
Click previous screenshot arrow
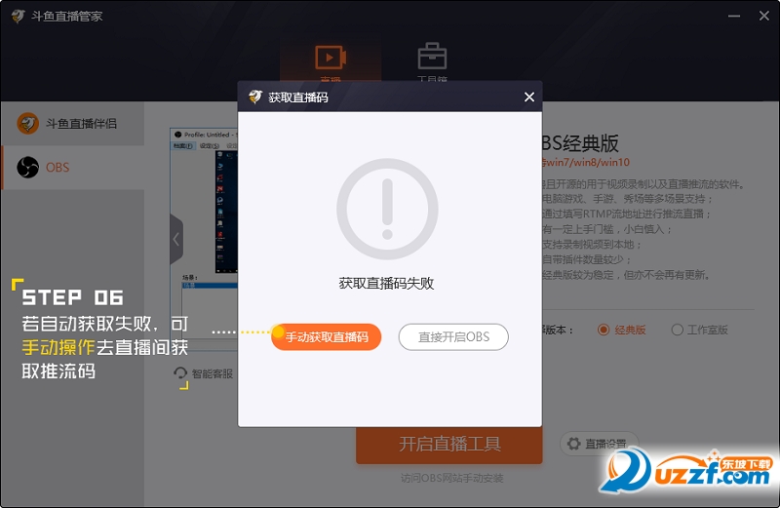(x=176, y=239)
